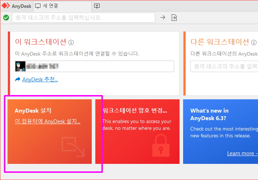Click the connect arrow button

pyautogui.click(x=163, y=18)
